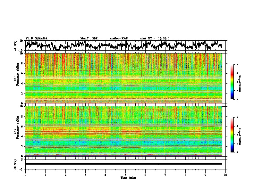
Task: Click the ch.1 colorbar log(PSD) label
Action: 240,83
